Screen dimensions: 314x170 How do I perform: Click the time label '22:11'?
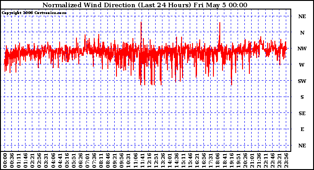[265, 160]
